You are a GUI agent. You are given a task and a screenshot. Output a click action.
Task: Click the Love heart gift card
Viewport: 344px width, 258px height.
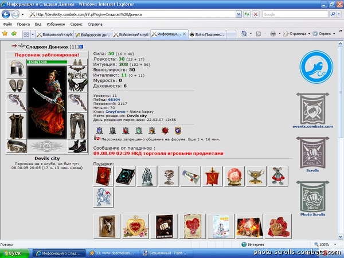pyautogui.click(x=135, y=226)
